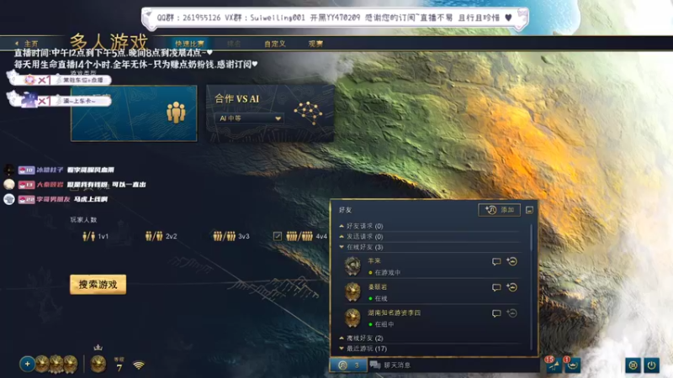Open the 排名 ranked tab
673x378 pixels.
[234, 44]
